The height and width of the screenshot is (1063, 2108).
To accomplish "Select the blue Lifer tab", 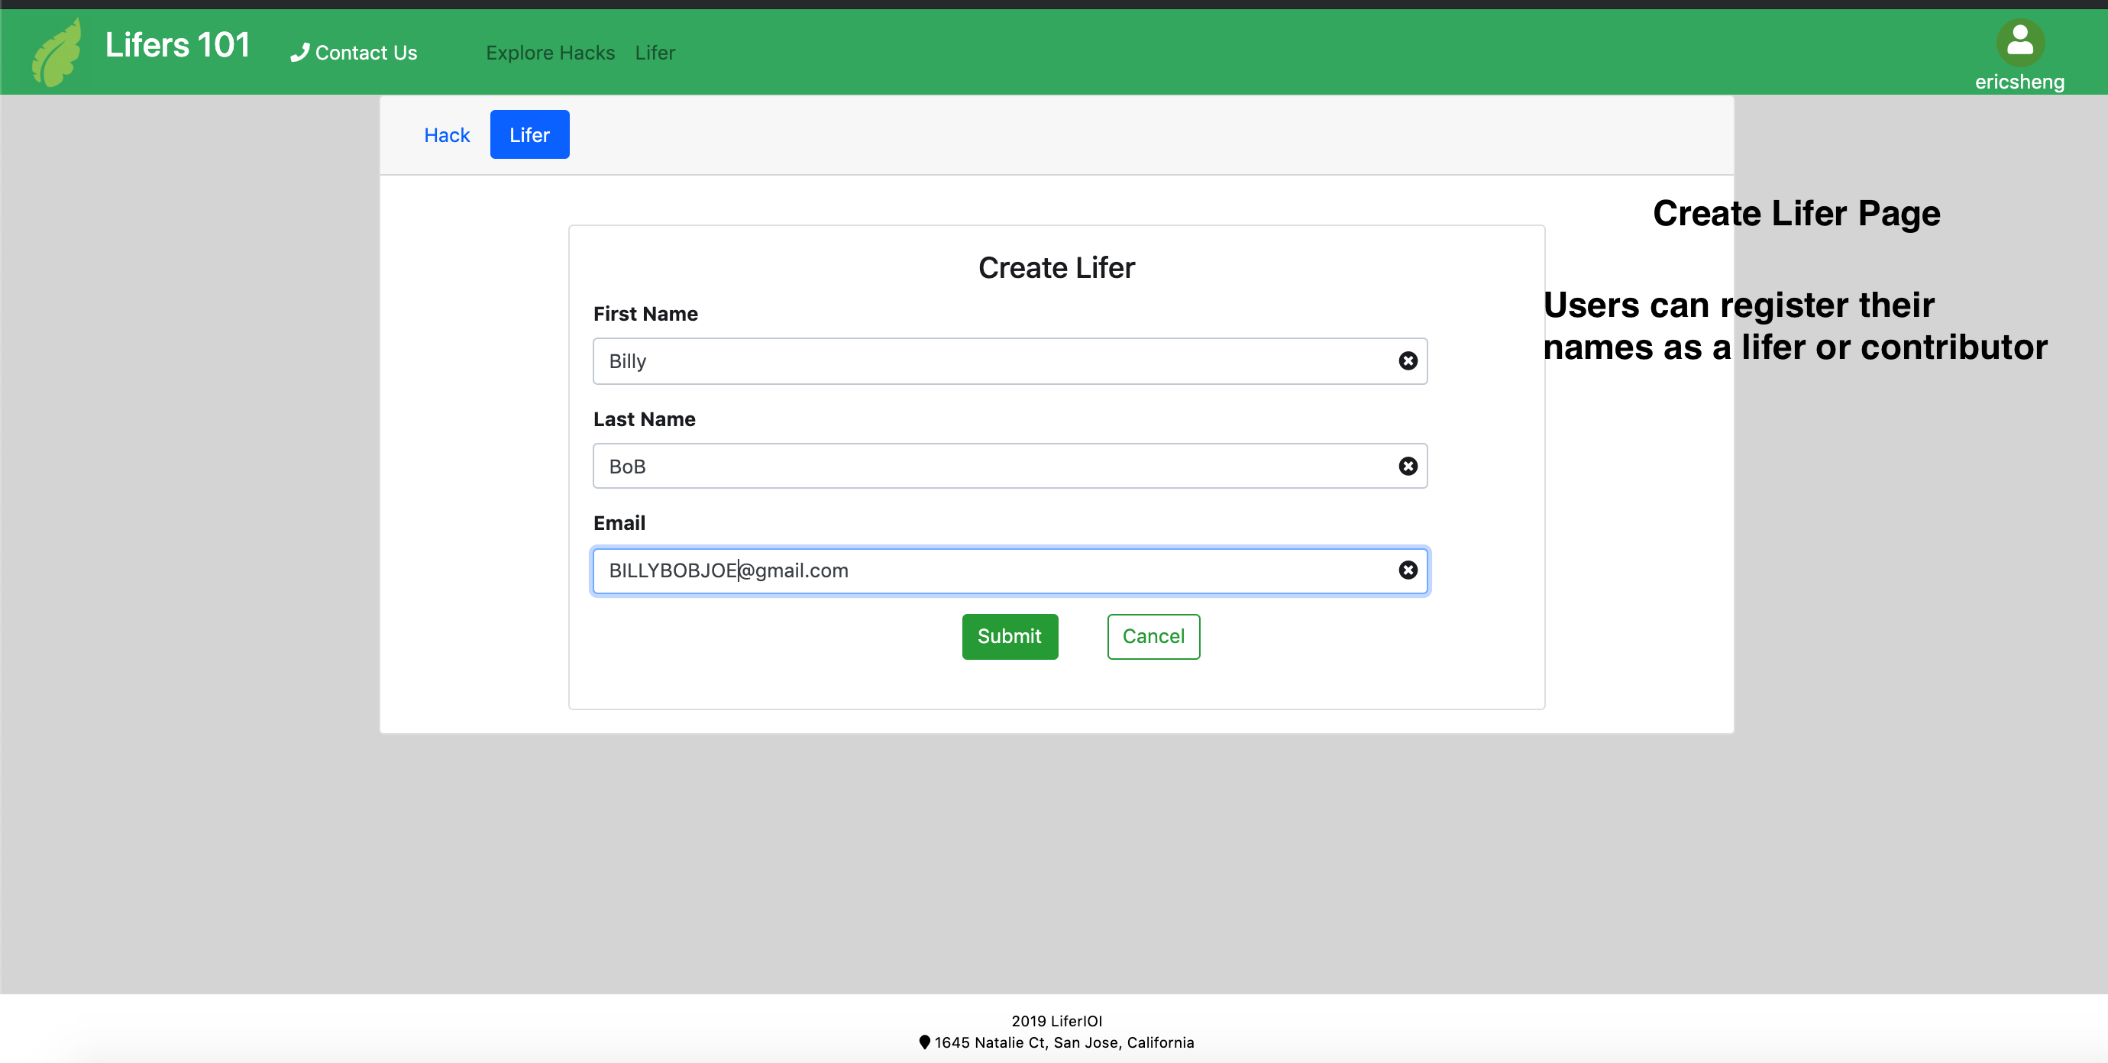I will coord(529,135).
